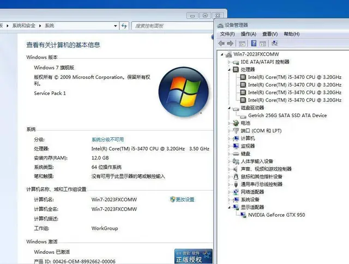Expand the IDE ATA/ATAPI 控制器 node

[x=230, y=62]
